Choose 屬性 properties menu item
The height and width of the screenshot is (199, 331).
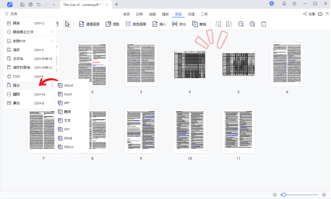(30, 103)
